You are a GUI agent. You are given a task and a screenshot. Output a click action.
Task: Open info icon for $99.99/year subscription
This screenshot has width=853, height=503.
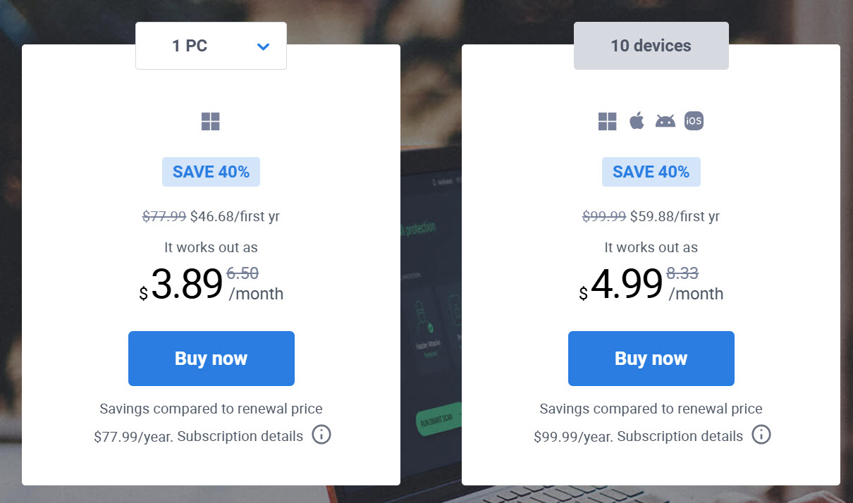(761, 435)
